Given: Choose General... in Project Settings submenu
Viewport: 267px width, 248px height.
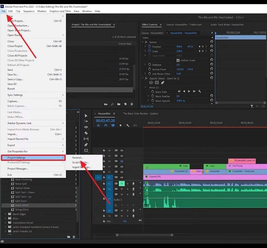Looking at the screenshot, I should (x=84, y=158).
